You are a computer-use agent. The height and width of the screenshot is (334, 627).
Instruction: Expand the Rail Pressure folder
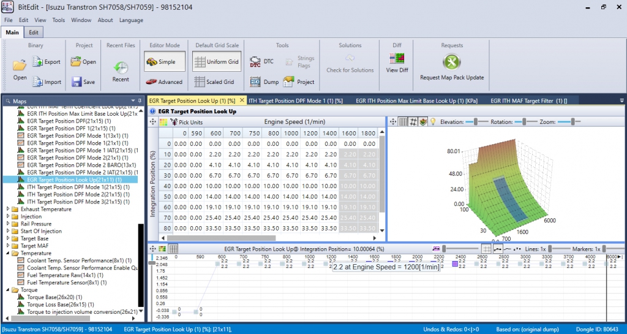(x=8, y=224)
